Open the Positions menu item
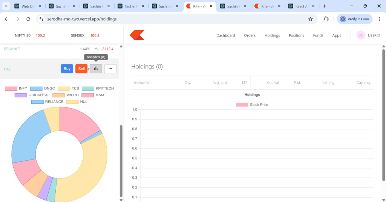386x202 pixels. pyautogui.click(x=296, y=35)
